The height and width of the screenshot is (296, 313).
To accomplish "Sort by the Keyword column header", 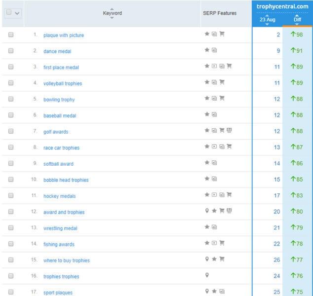I will coord(112,13).
